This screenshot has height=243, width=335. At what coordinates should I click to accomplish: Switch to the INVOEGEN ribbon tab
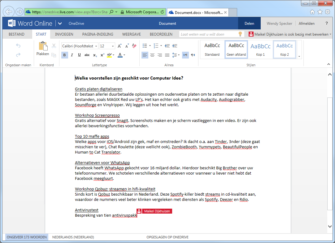64,34
